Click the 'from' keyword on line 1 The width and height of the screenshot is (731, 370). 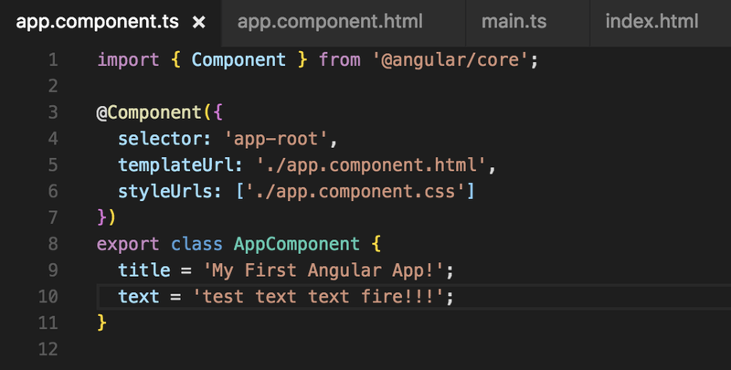pos(339,60)
